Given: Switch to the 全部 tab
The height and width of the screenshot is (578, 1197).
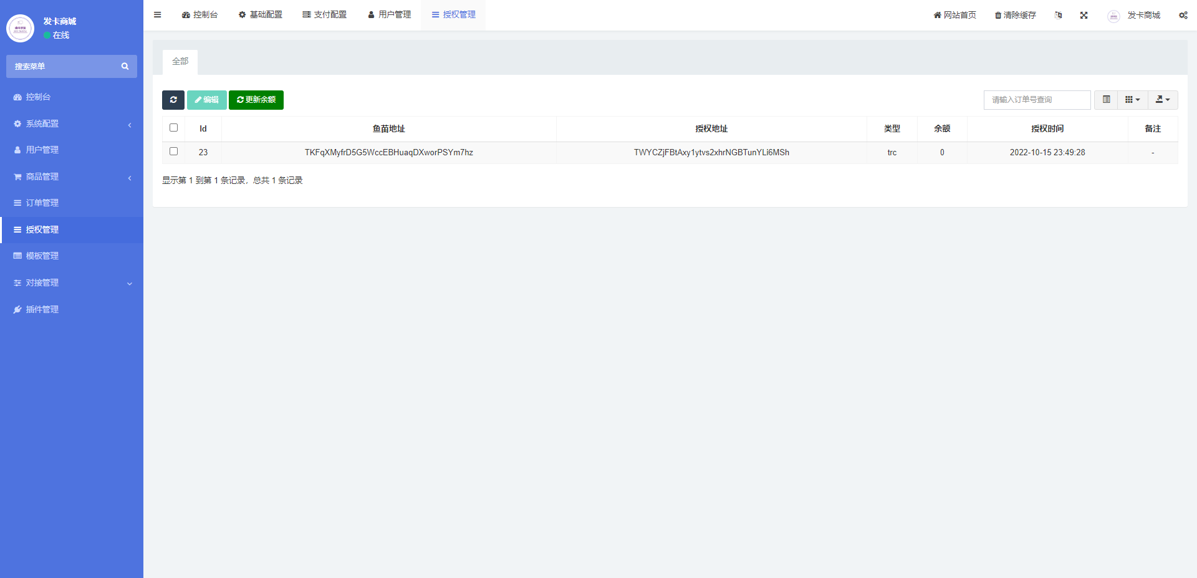Looking at the screenshot, I should point(180,62).
